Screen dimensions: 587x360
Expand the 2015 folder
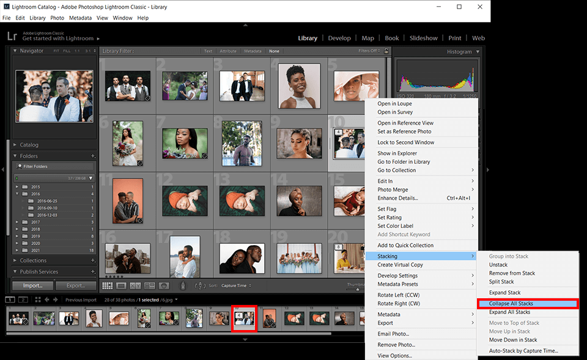pos(17,187)
